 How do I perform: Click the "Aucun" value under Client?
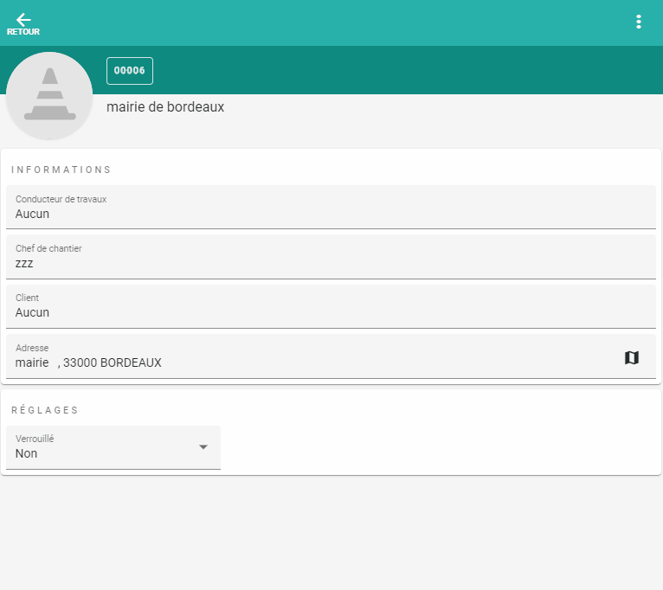33,312
